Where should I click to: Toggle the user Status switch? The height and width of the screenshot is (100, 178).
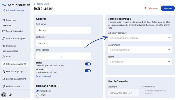[x=88, y=64]
